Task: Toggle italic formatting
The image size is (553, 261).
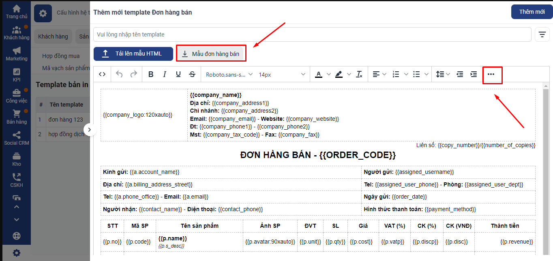Action: pyautogui.click(x=165, y=74)
